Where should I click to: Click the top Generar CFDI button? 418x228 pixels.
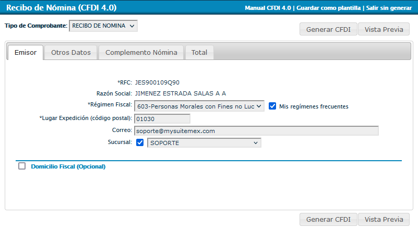pyautogui.click(x=328, y=29)
